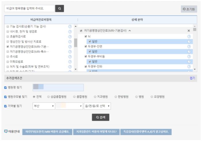Screen dimensions: 203x142
Task: Check 내시경, 천자 및 생검료 checkbox
Action: click(x=8, y=31)
